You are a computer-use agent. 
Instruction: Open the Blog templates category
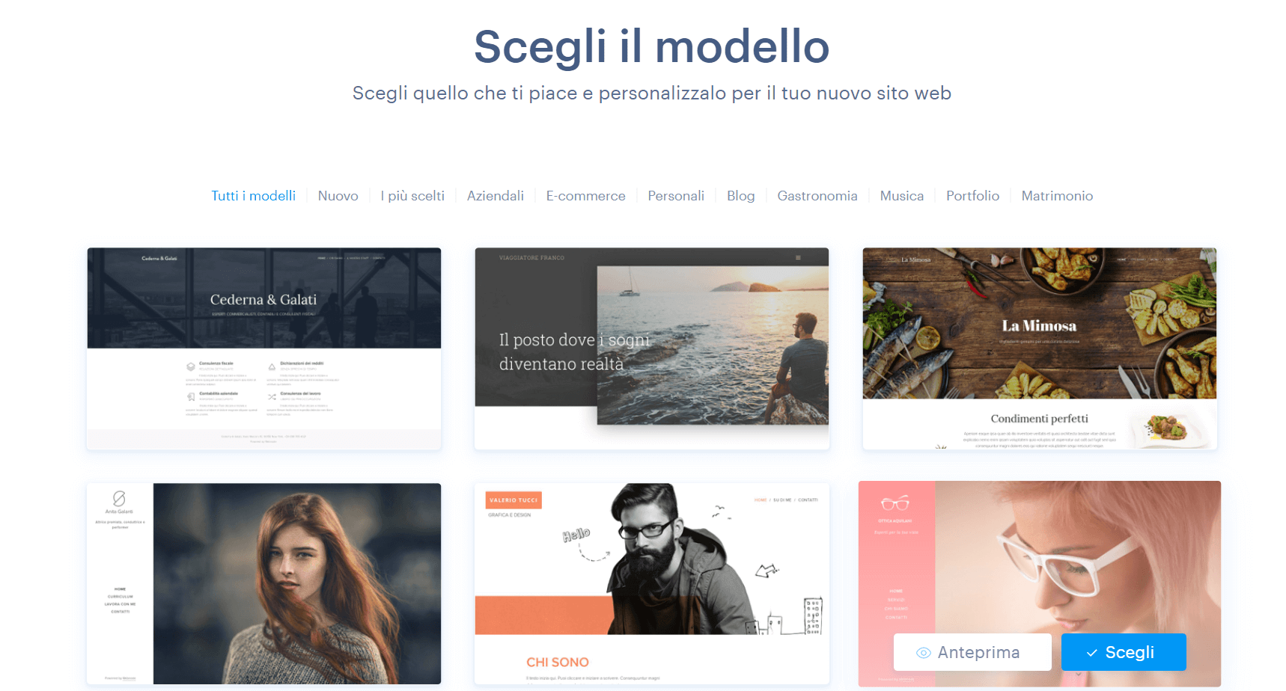pyautogui.click(x=741, y=196)
